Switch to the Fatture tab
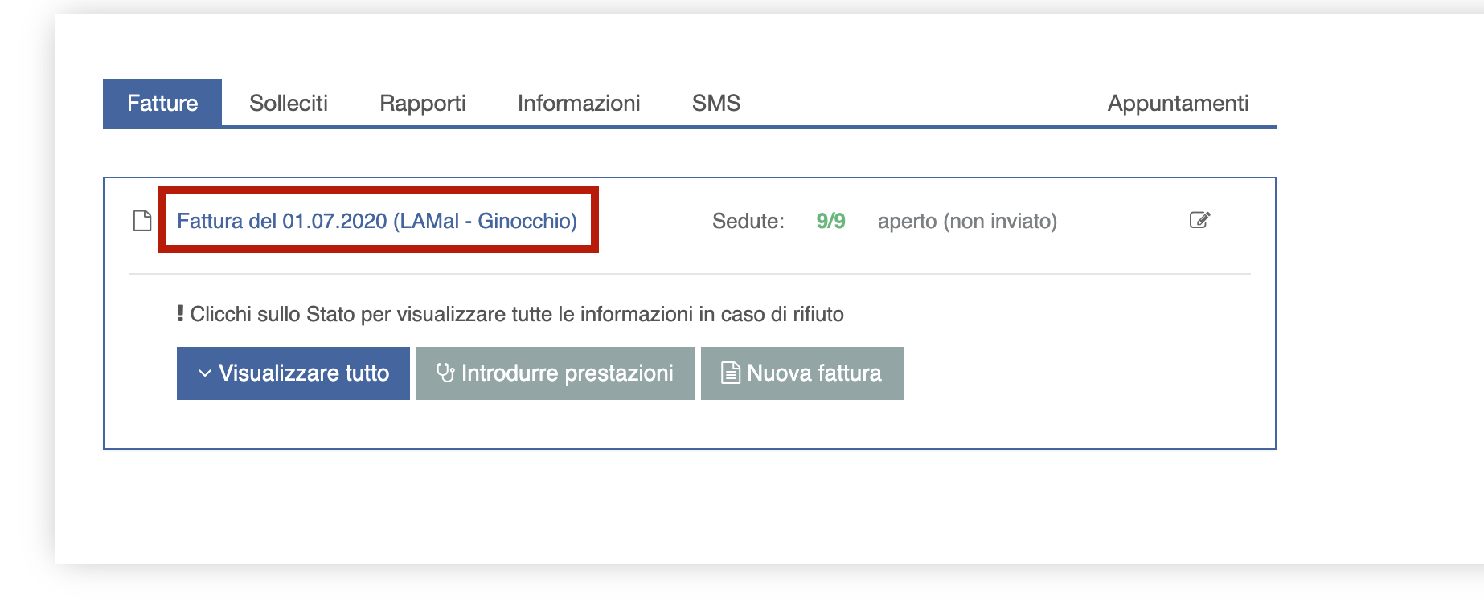This screenshot has height=604, width=1484. (x=162, y=103)
